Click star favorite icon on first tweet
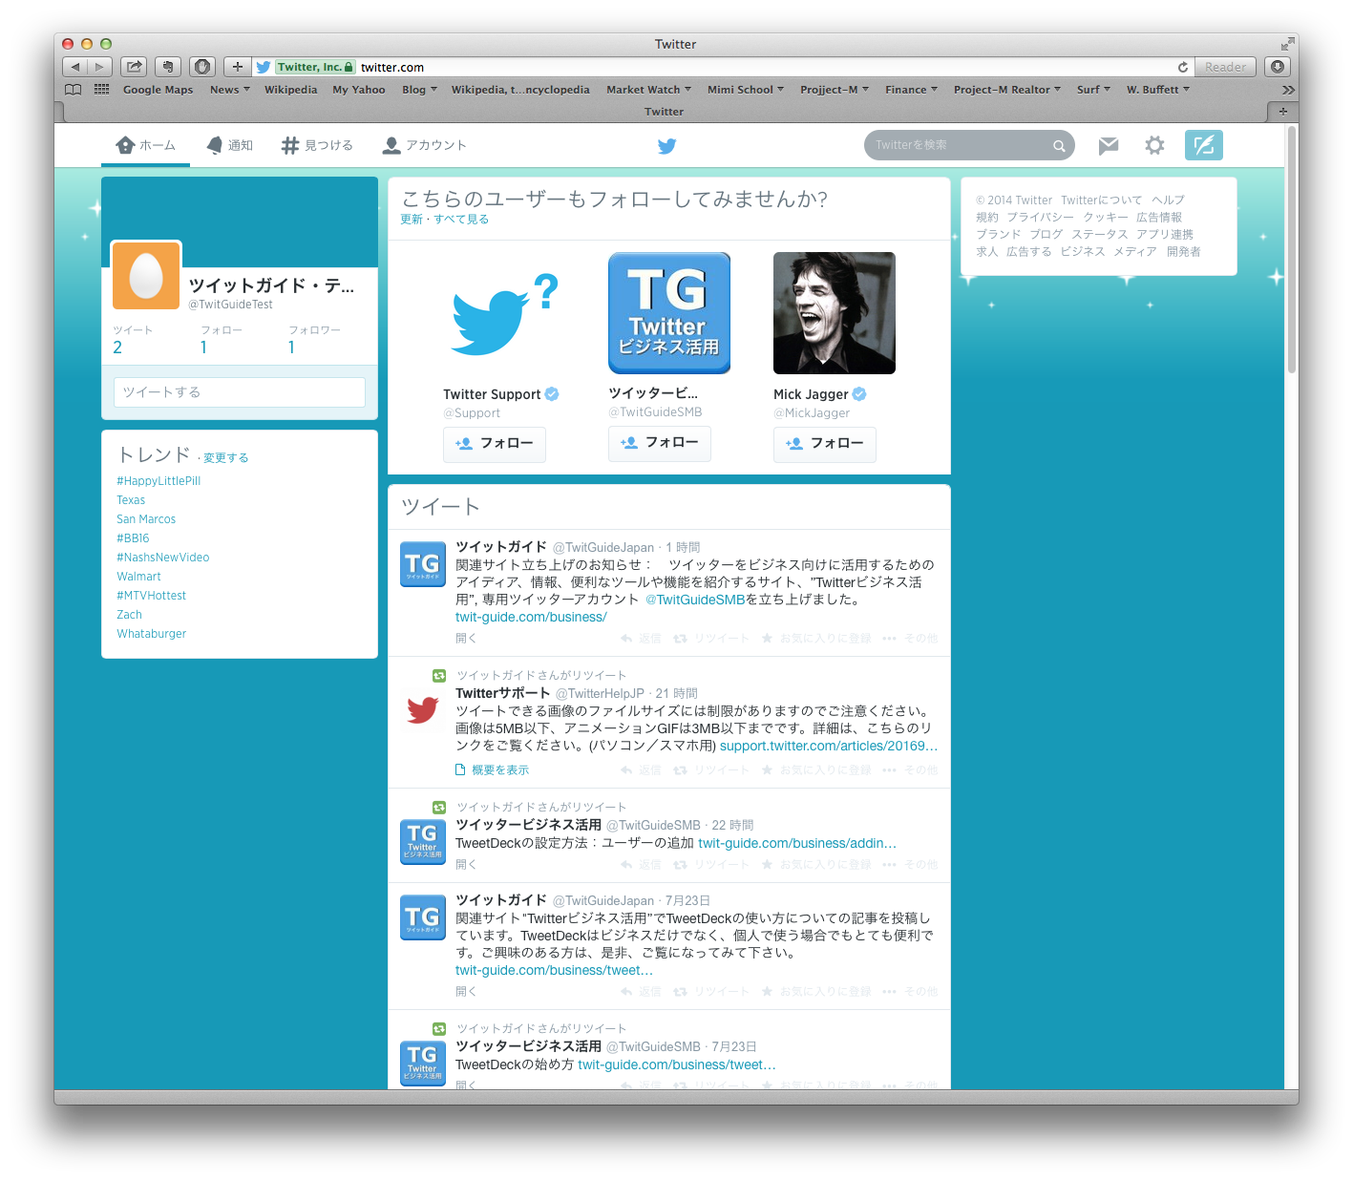The width and height of the screenshot is (1353, 1180). pos(767,639)
